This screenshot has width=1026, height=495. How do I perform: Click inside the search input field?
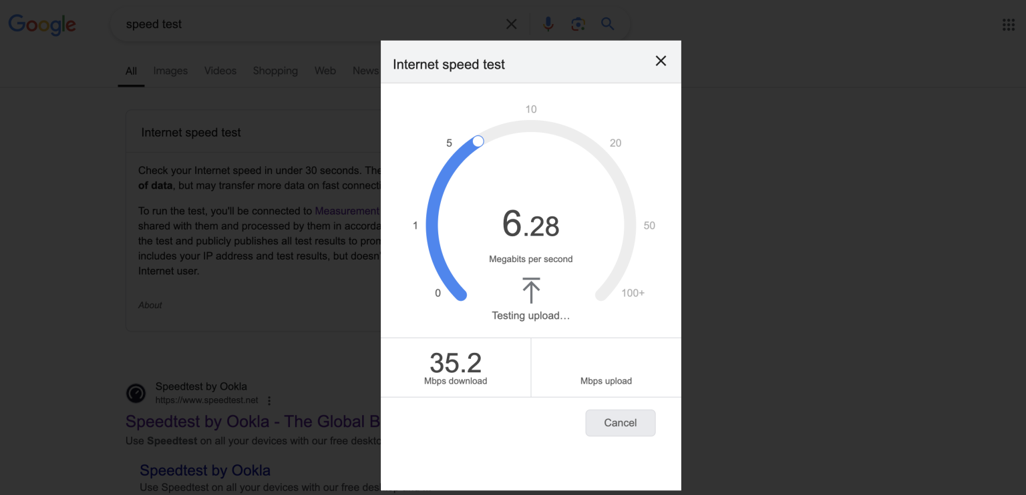267,24
